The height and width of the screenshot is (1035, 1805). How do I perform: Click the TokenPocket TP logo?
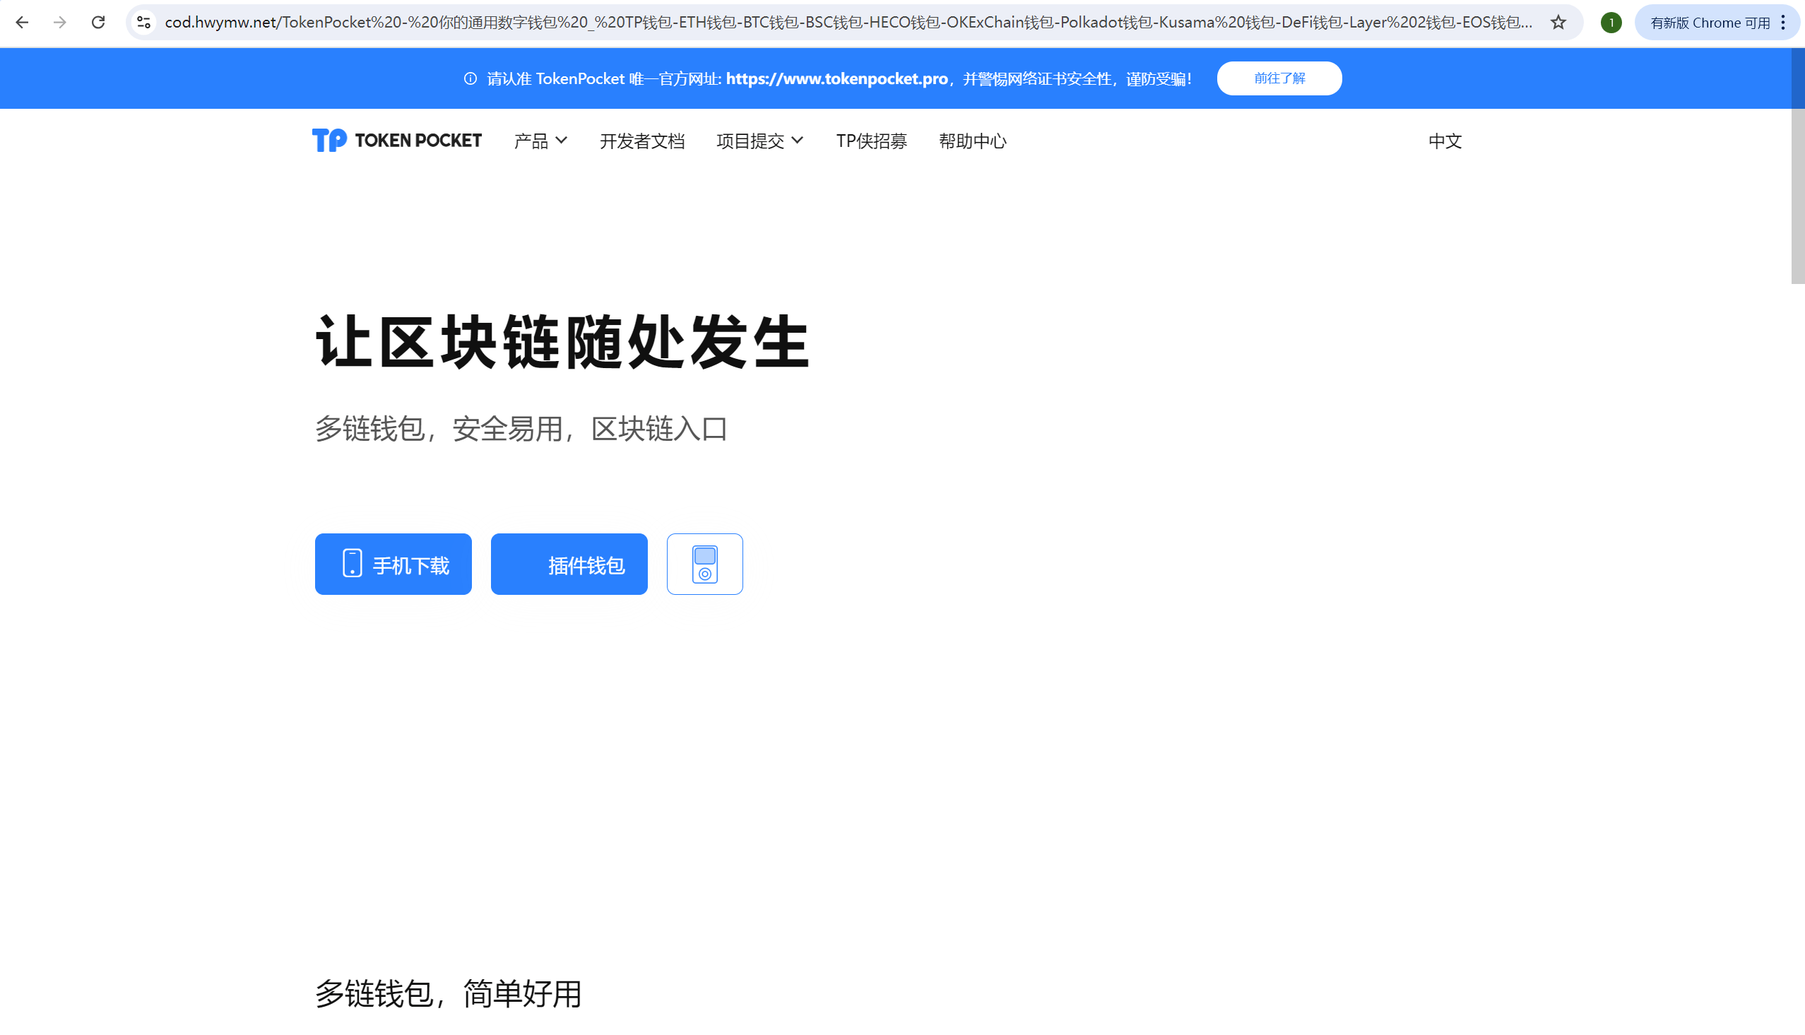(x=396, y=139)
